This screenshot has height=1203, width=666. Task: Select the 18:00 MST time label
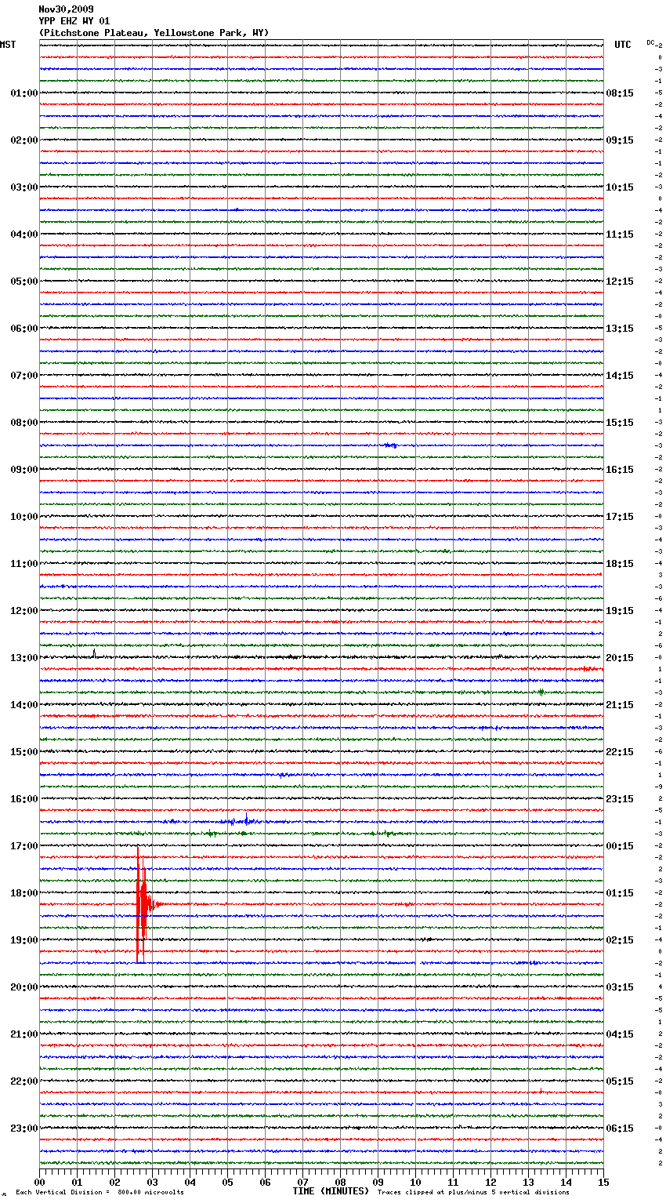pos(24,893)
